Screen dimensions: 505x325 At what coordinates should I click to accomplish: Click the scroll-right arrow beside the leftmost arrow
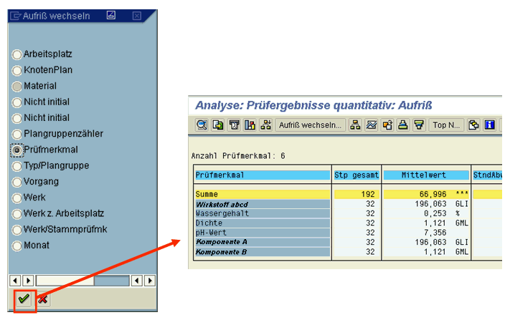29,281
